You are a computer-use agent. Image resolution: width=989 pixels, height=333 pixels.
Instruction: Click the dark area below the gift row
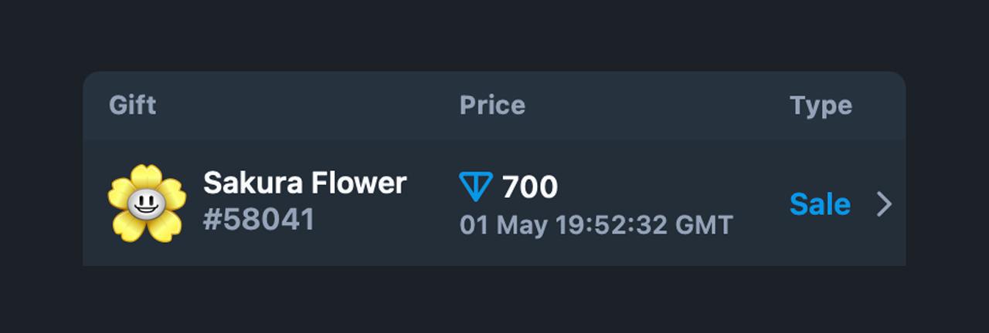(494, 301)
